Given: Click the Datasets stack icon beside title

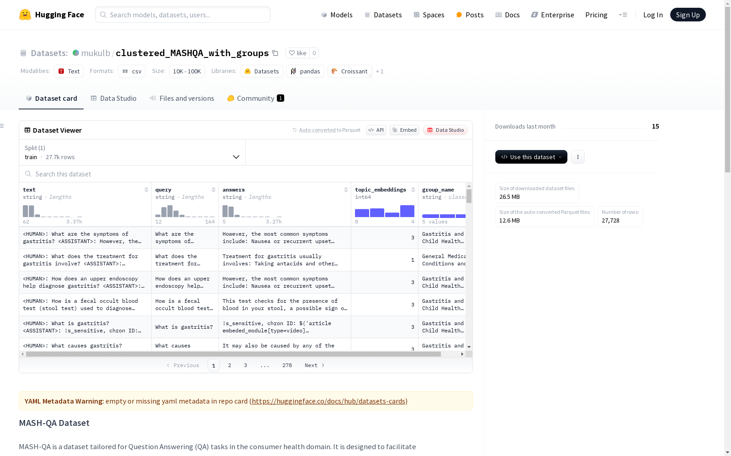Looking at the screenshot, I should pos(23,53).
